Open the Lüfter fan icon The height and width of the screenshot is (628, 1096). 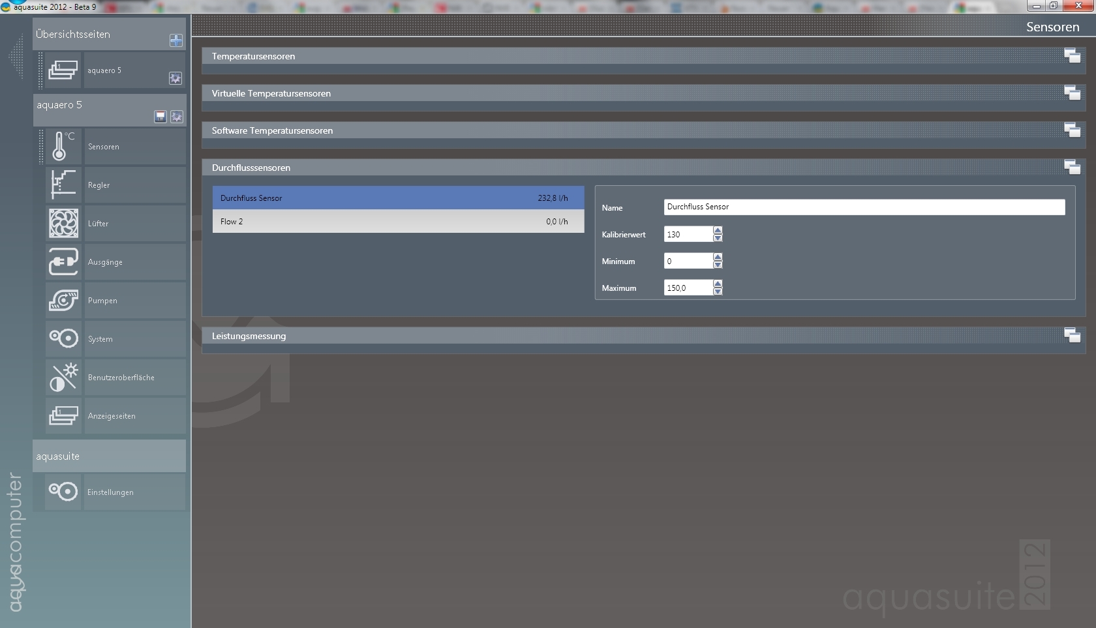(63, 224)
